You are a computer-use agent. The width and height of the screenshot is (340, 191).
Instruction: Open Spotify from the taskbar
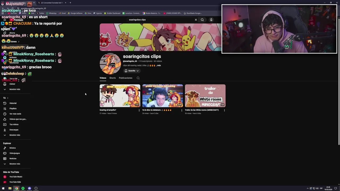(23, 188)
